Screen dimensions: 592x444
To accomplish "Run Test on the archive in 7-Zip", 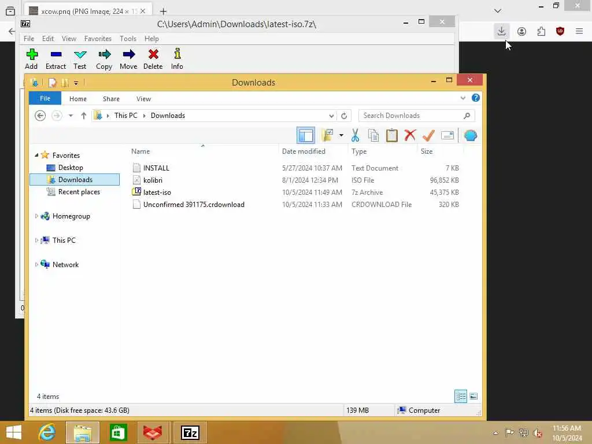I will point(80,60).
